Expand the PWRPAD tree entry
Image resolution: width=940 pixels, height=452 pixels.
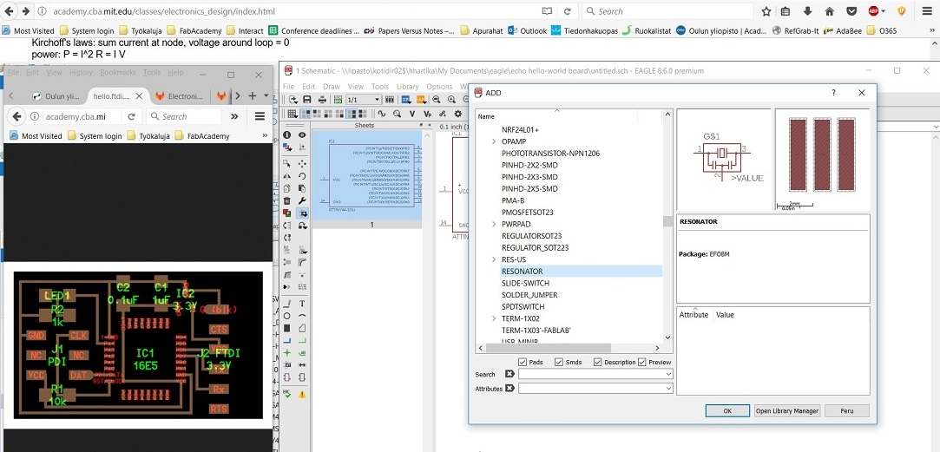coord(494,224)
